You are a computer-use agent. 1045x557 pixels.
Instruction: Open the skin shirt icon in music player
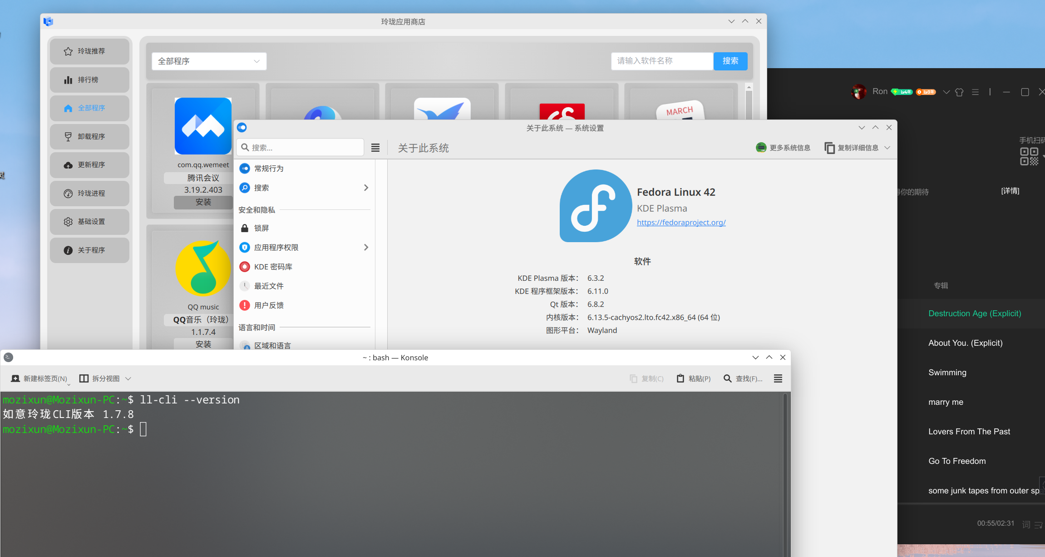coord(959,92)
